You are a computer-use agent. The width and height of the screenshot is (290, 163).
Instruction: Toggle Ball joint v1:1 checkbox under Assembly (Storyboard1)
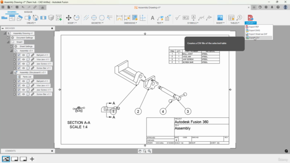(19, 81)
